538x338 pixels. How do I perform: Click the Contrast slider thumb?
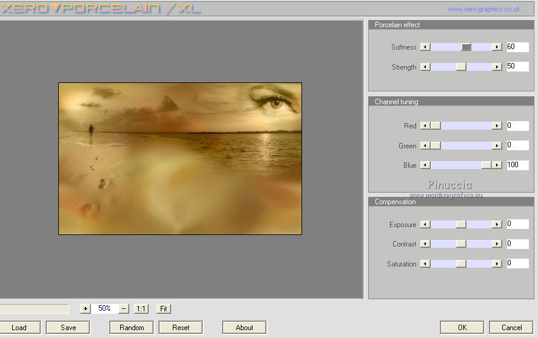(x=461, y=244)
